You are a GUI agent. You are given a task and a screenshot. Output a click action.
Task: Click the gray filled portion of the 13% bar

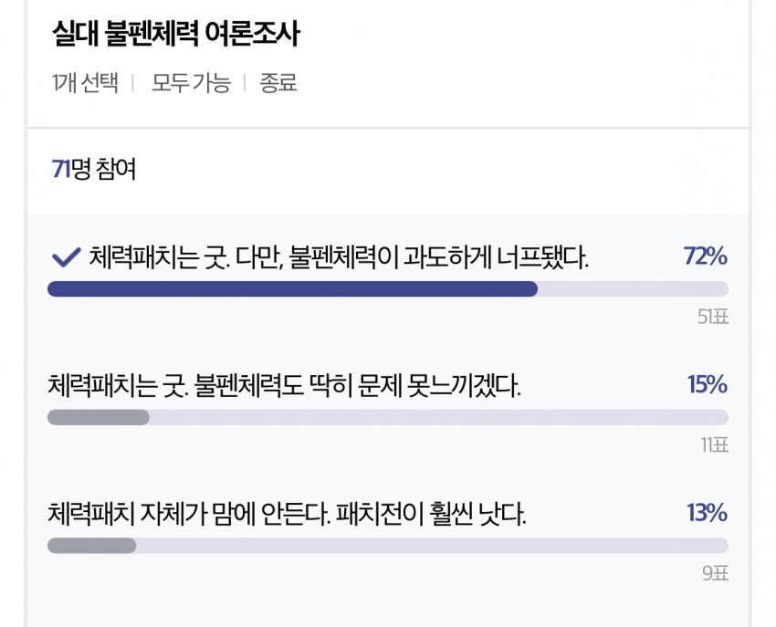(91, 546)
